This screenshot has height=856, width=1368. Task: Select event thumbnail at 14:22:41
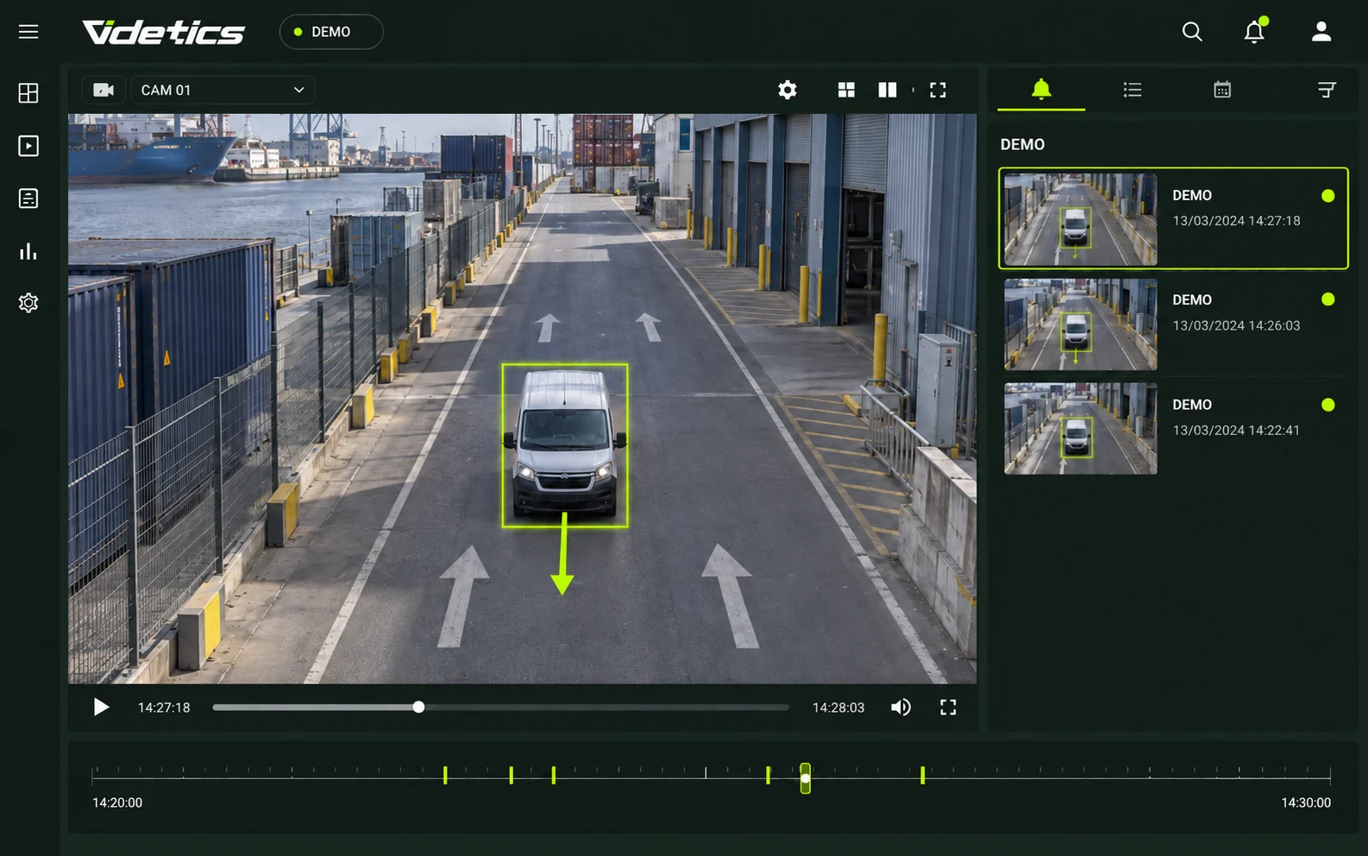click(x=1081, y=429)
